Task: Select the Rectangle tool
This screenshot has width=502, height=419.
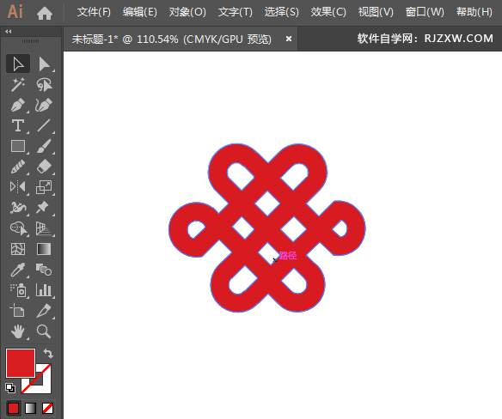Action: coord(18,146)
